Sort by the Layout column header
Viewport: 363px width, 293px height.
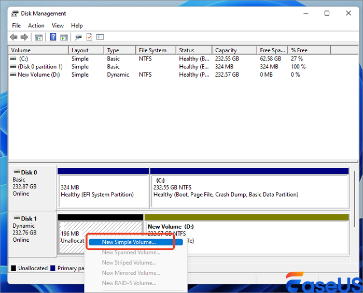86,50
